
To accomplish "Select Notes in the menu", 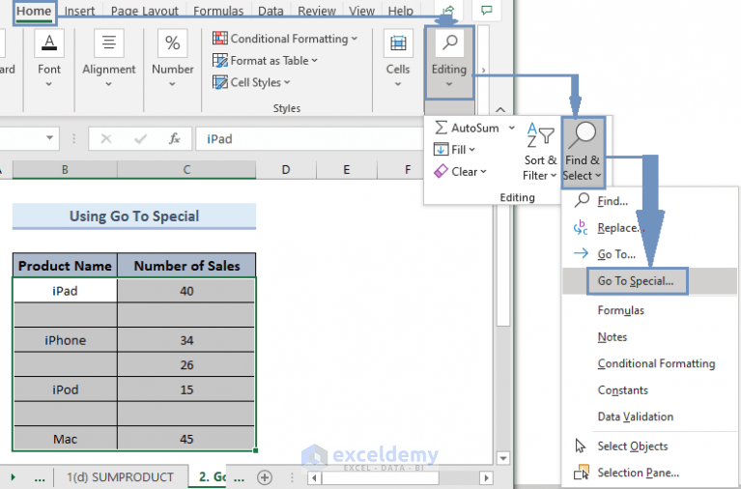I will click(613, 337).
